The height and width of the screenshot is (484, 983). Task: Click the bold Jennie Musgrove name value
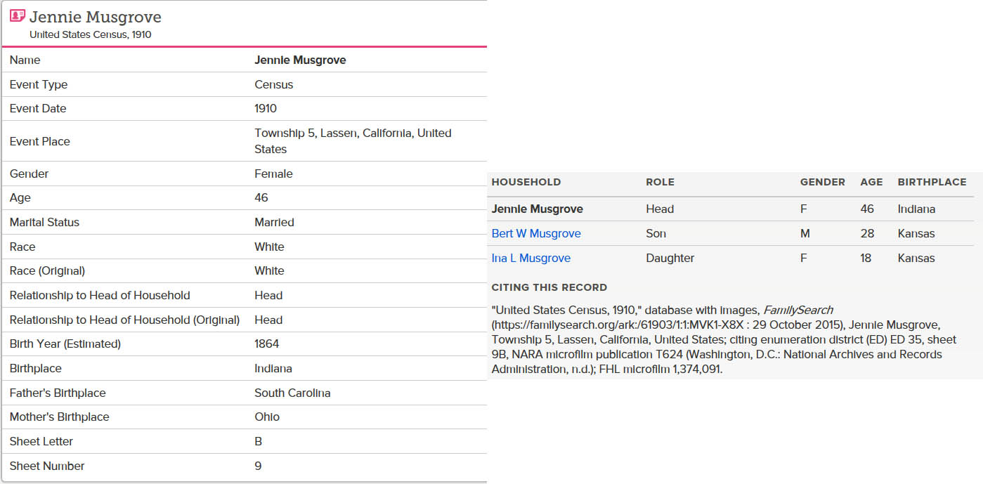pos(300,60)
